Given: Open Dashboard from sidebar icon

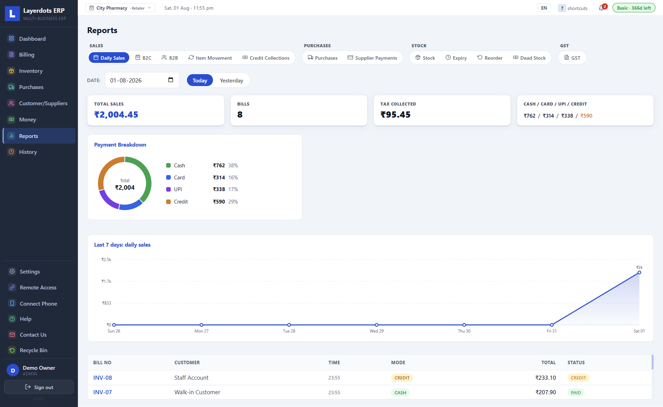Looking at the screenshot, I should [11, 39].
